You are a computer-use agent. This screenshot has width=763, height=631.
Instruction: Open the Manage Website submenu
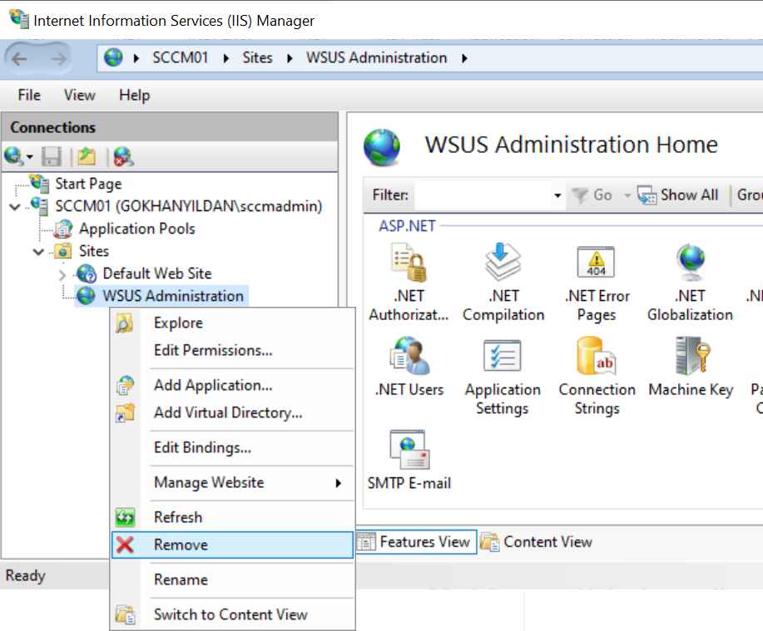click(x=233, y=482)
